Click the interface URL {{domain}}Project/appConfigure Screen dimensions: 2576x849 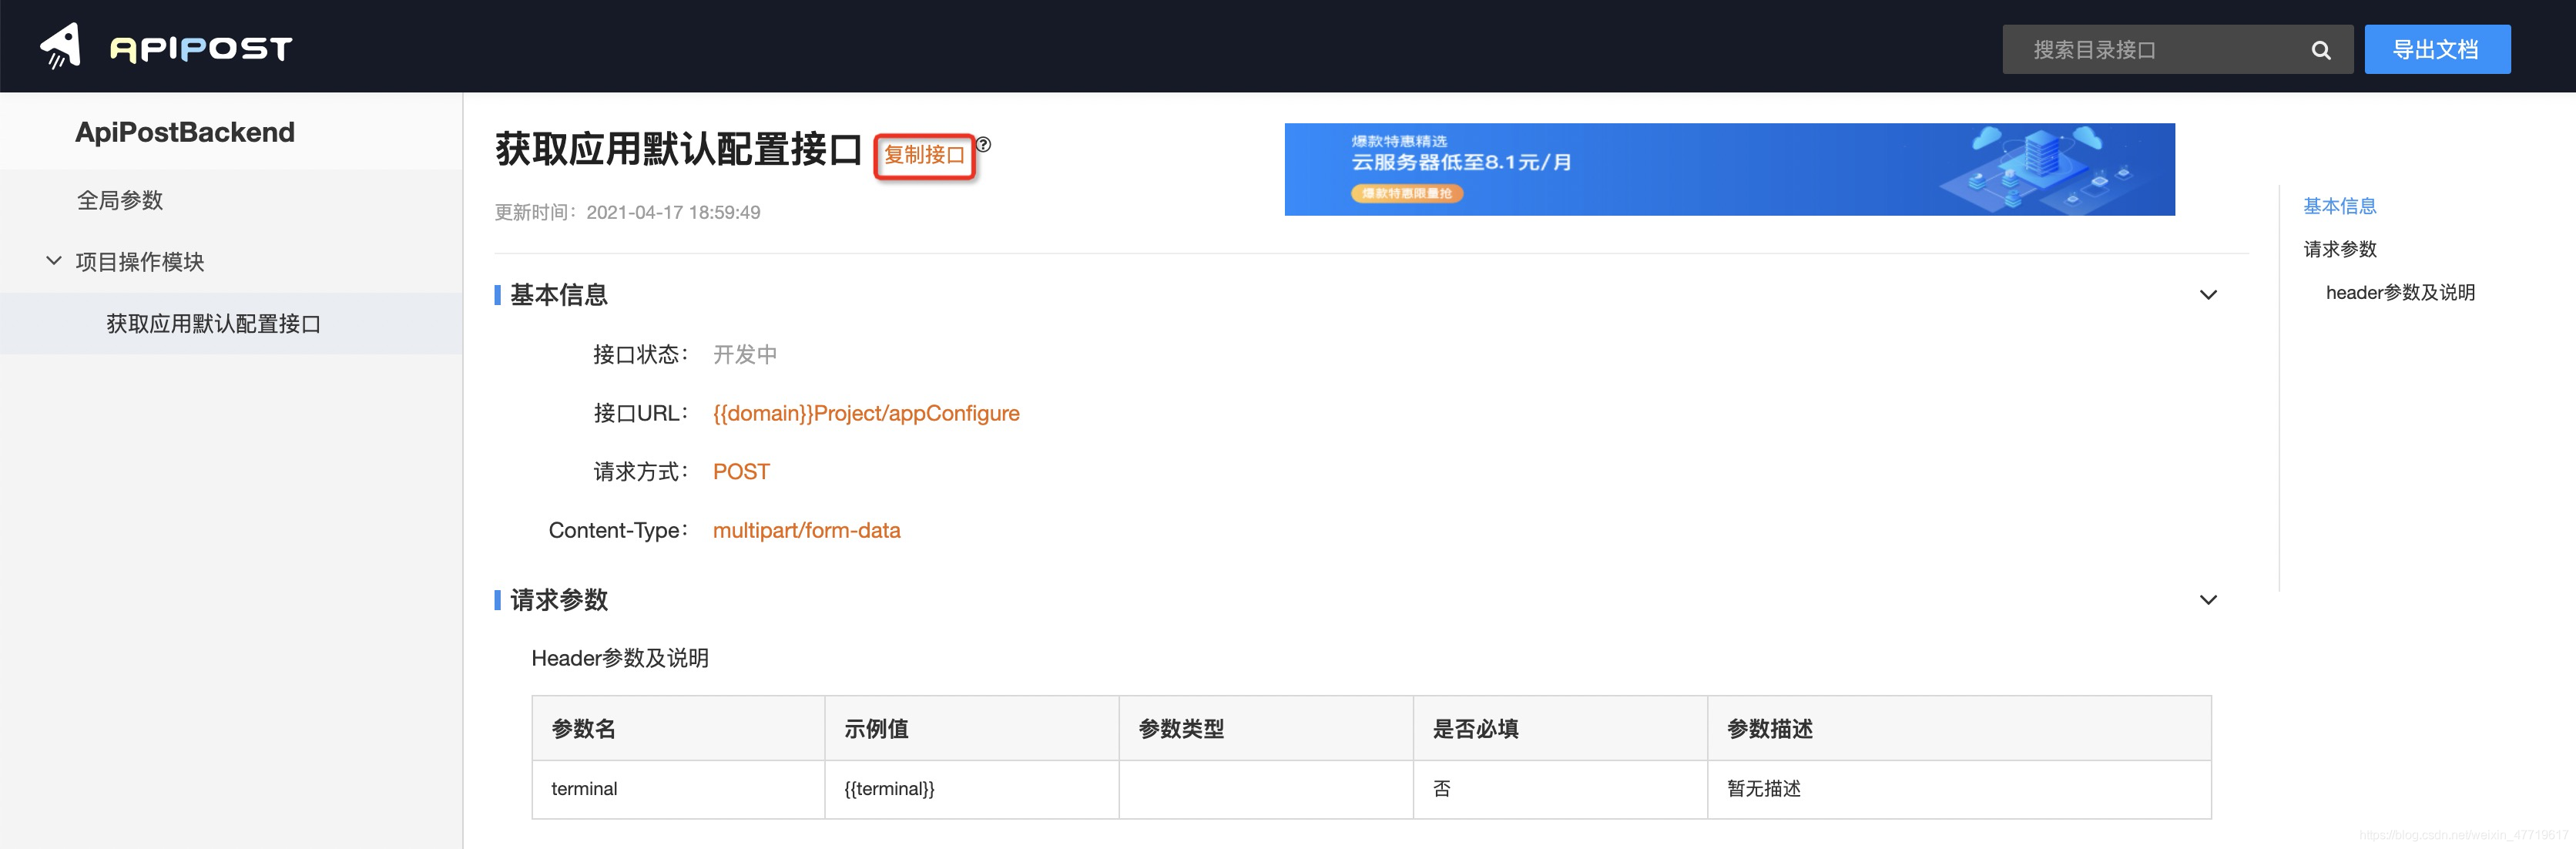865,413
